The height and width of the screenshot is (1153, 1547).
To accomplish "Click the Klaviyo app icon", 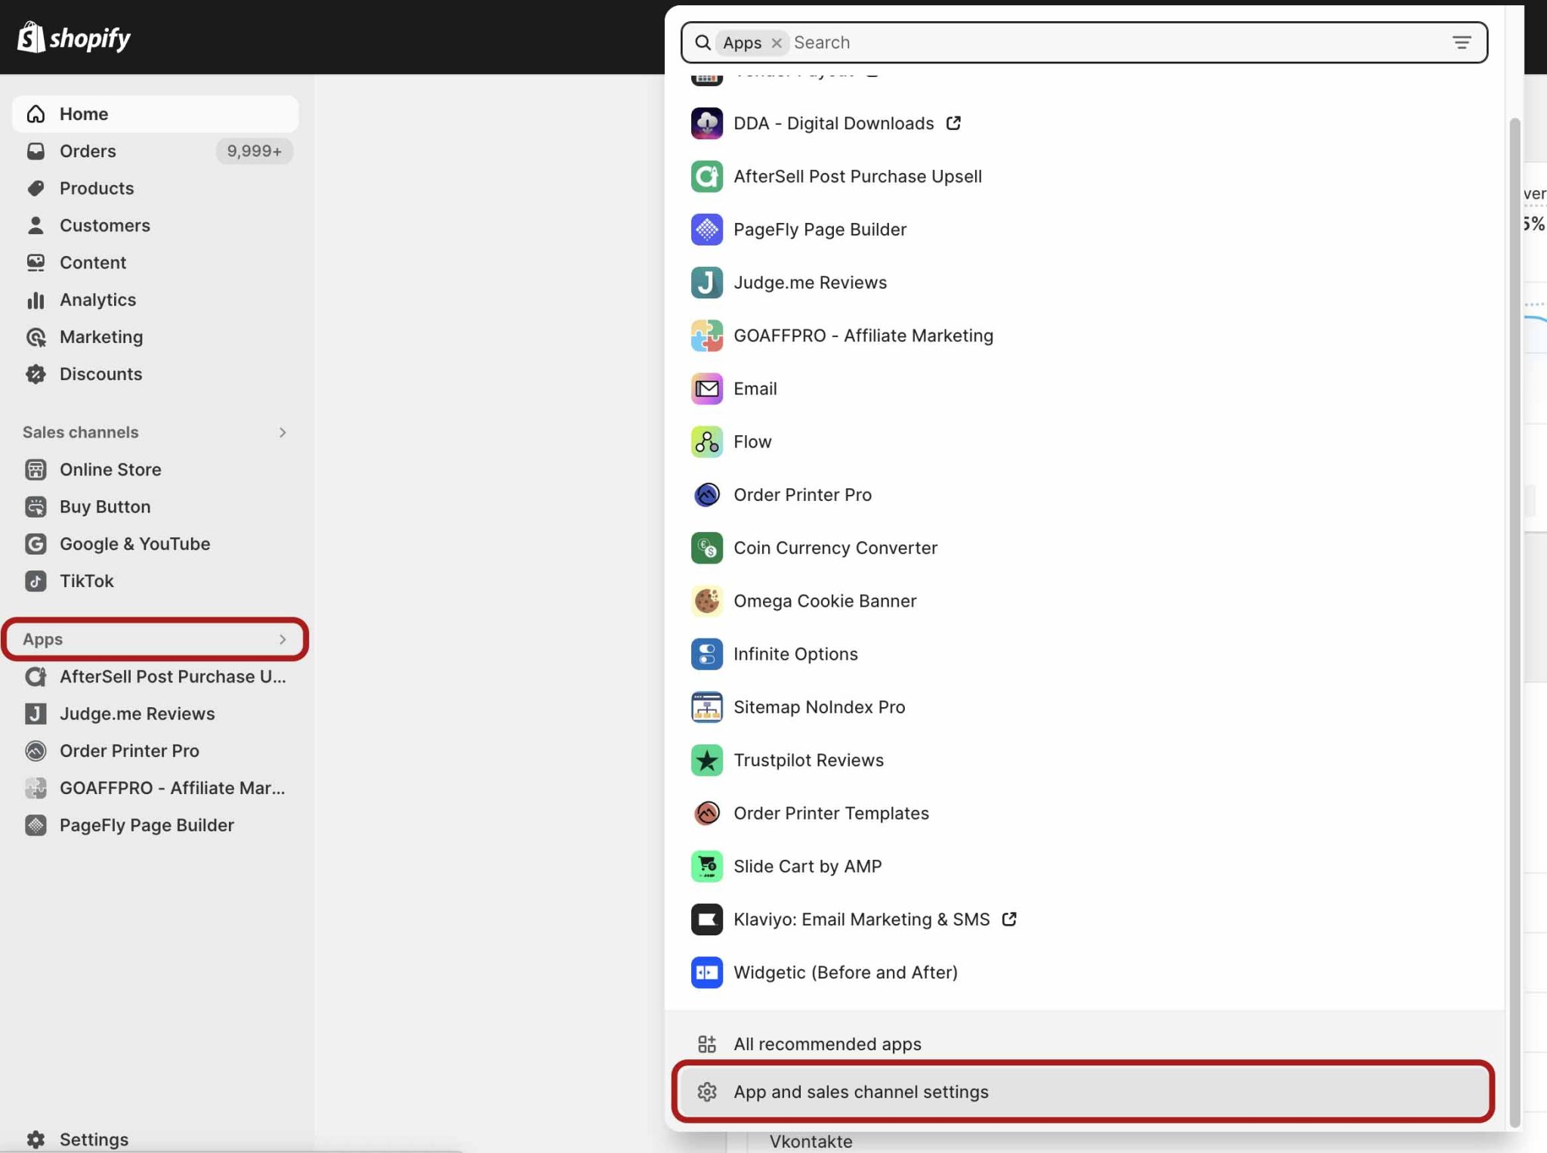I will pos(706,920).
